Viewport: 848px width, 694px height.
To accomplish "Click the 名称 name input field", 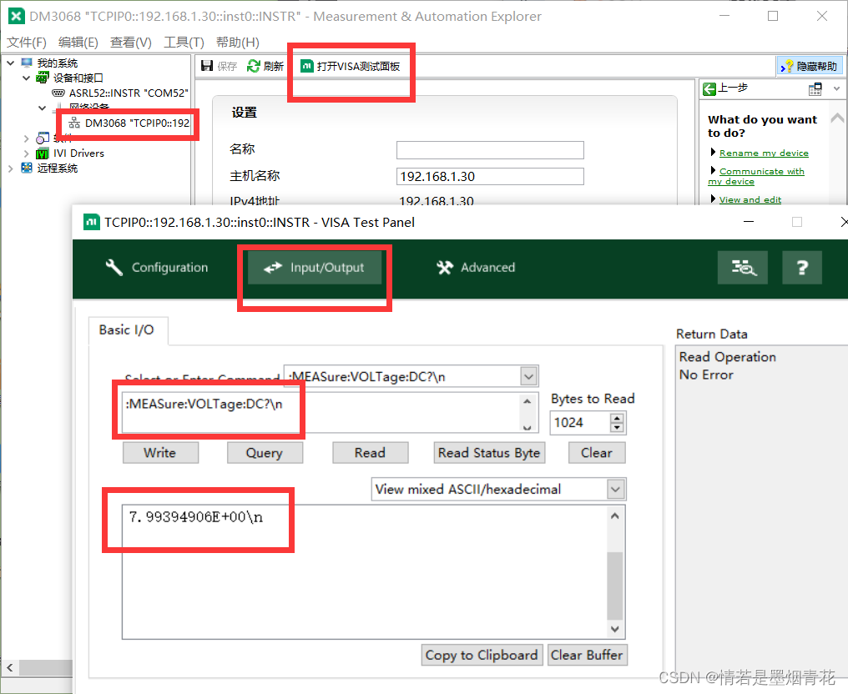I will (490, 149).
